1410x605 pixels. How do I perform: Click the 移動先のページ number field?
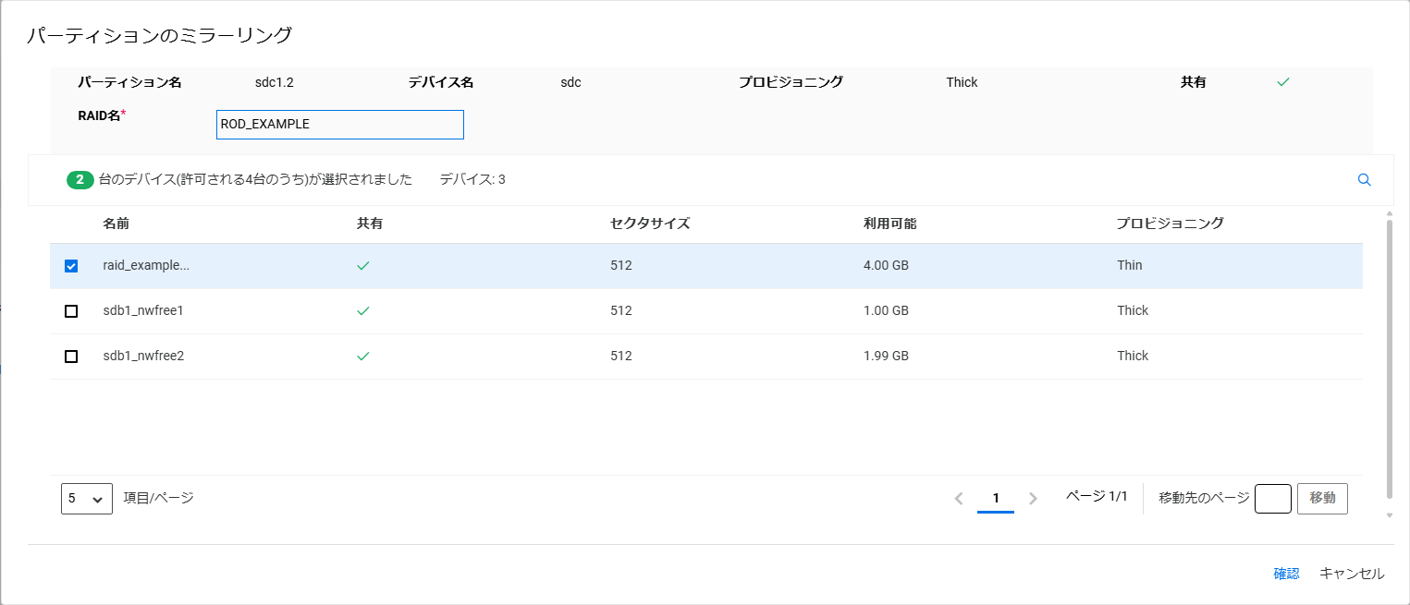tap(1272, 499)
